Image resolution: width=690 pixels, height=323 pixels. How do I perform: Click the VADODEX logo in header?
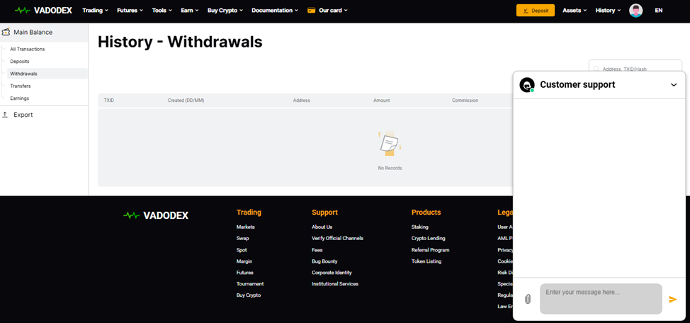[x=43, y=10]
